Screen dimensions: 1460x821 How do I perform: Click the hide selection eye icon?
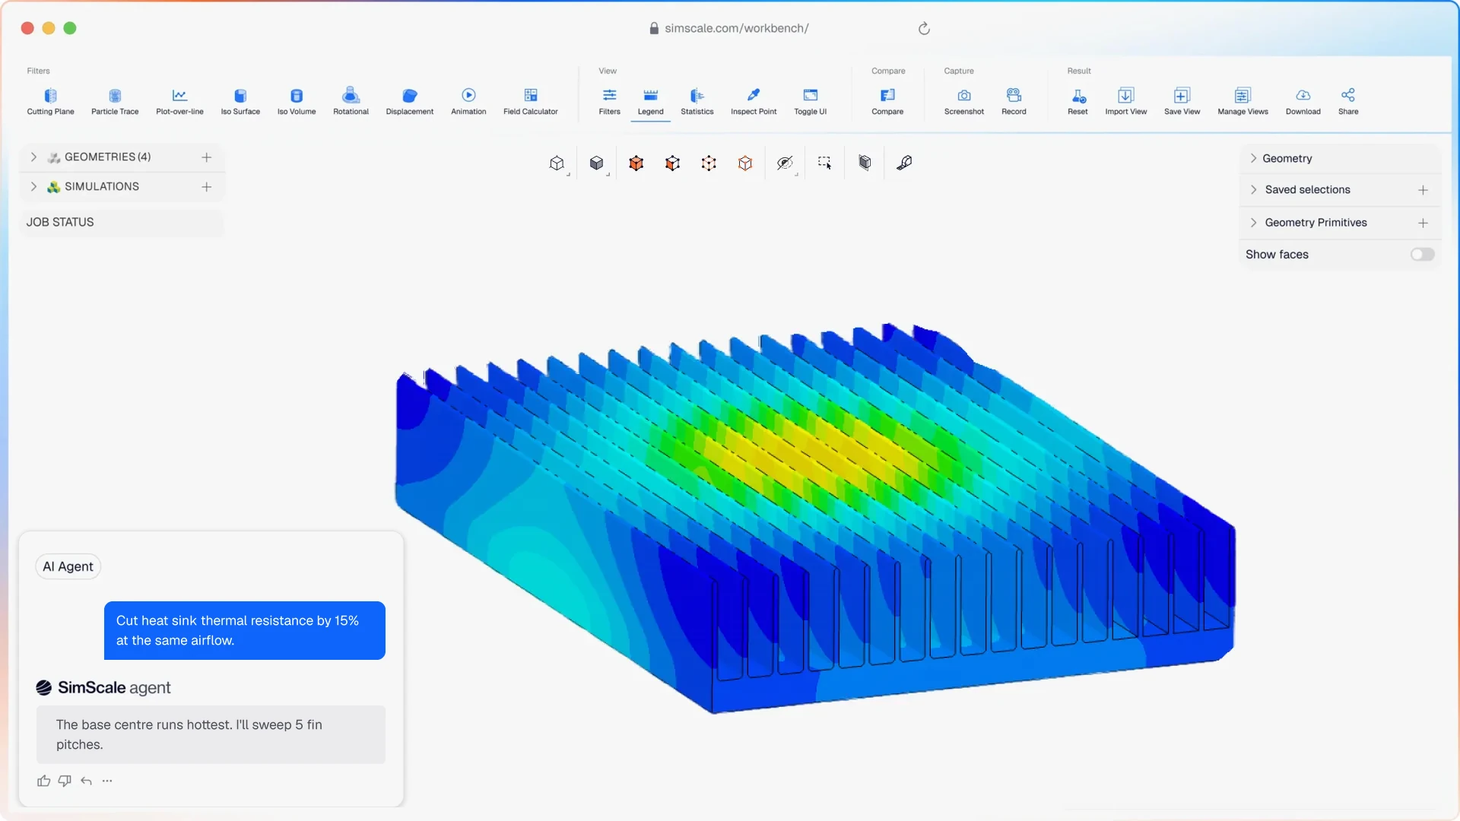tap(785, 163)
